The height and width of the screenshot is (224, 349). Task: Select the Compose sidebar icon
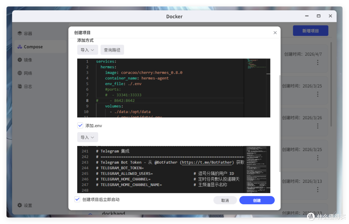20,47
